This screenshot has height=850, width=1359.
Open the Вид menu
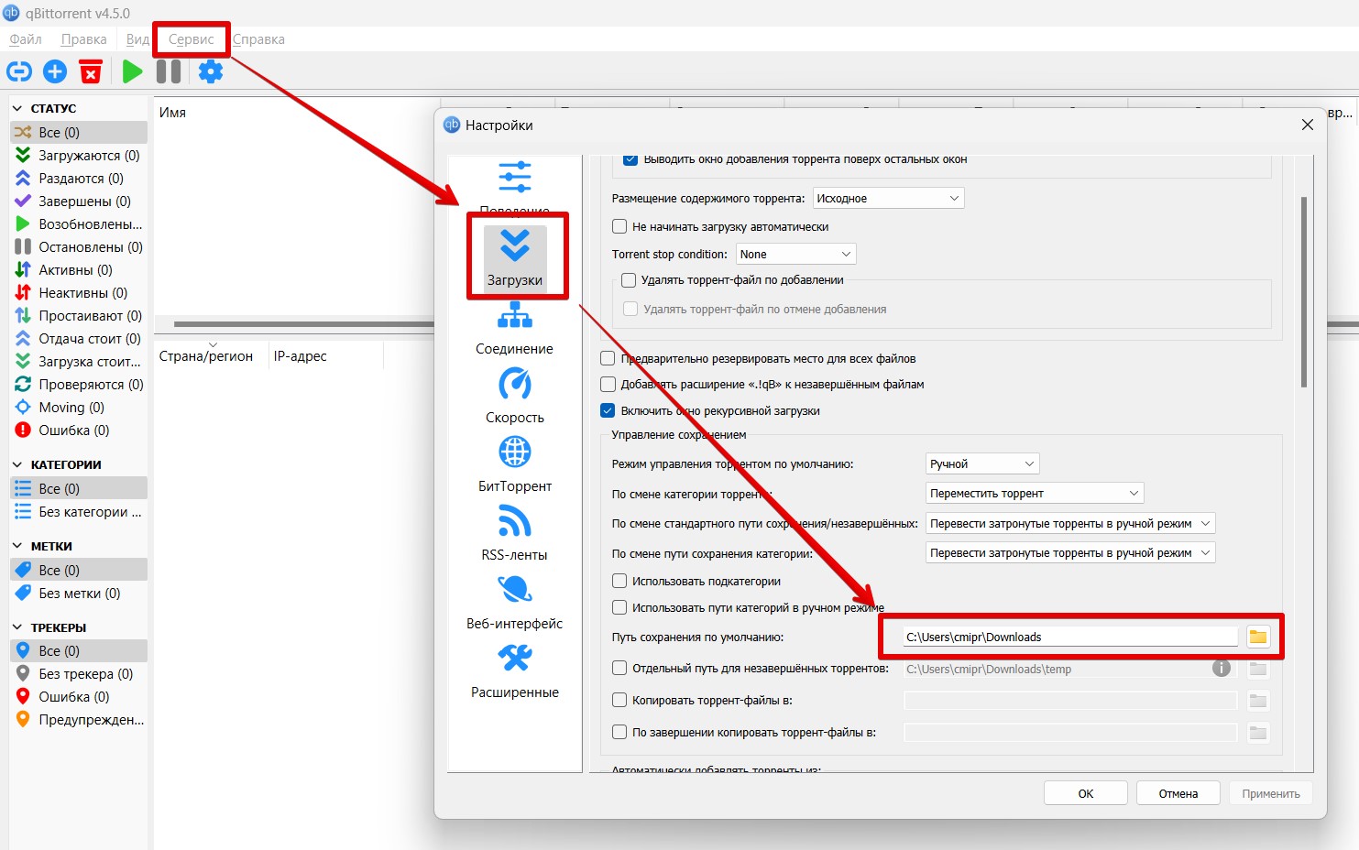(137, 39)
